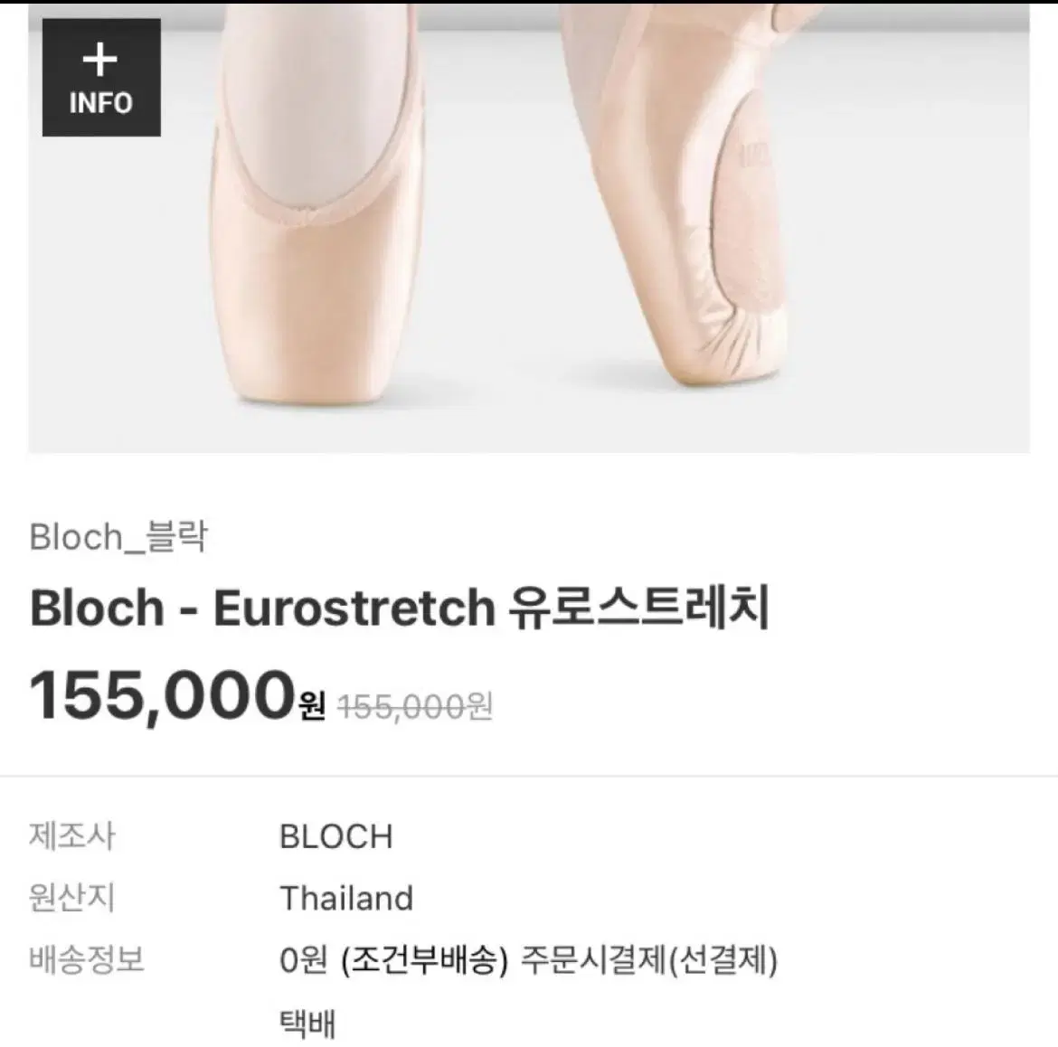This screenshot has width=1058, height=1047.
Task: Tap the 주문시결제(선결제) payment text
Action: pos(650,960)
